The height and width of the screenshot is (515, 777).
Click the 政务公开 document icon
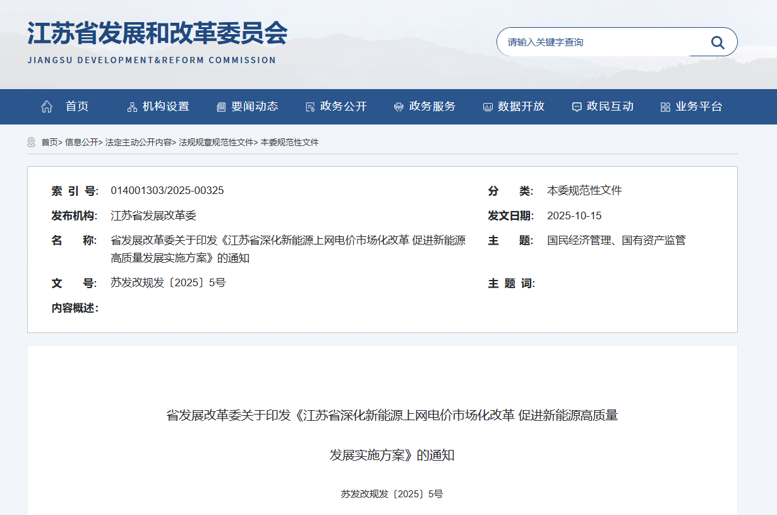point(310,107)
